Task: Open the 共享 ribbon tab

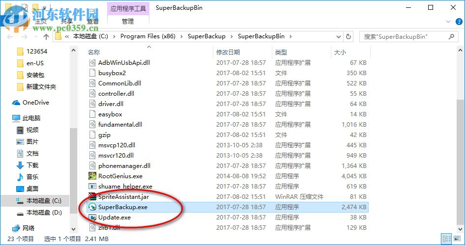Action: (x=67, y=21)
